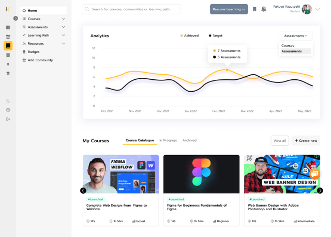The image size is (331, 237).
Task: Switch to Archived tab
Action: pyautogui.click(x=189, y=140)
